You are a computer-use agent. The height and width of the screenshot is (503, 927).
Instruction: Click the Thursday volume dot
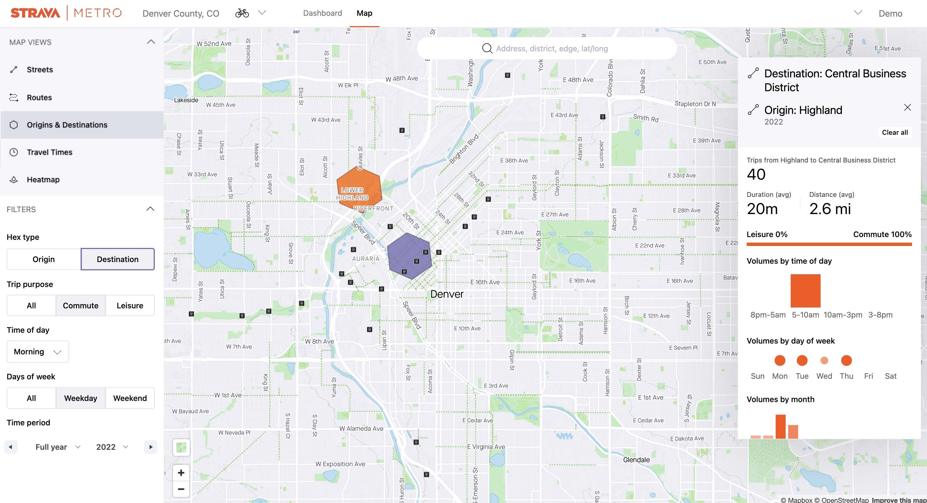click(846, 360)
